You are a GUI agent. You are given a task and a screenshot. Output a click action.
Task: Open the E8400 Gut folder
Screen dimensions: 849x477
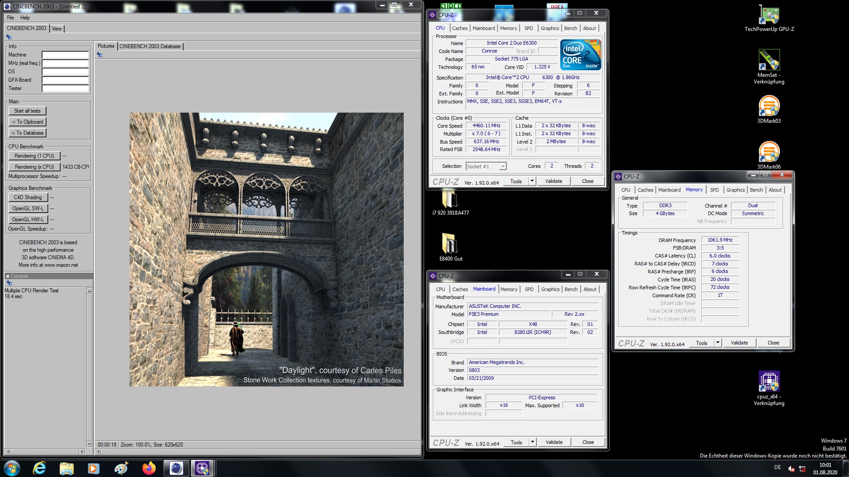450,247
